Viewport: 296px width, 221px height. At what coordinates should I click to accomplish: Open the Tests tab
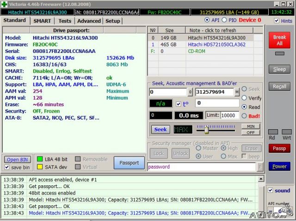[65, 21]
